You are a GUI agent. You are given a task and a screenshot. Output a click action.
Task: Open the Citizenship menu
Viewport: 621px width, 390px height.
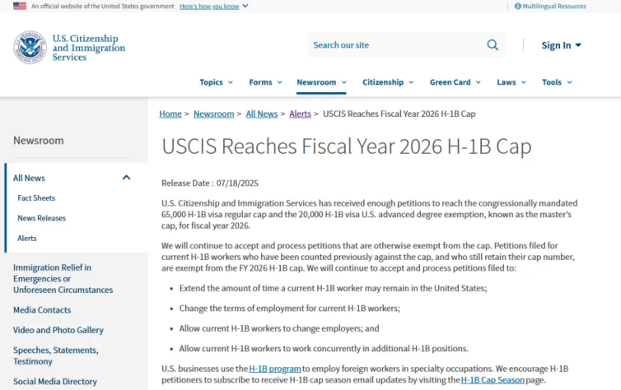click(388, 82)
